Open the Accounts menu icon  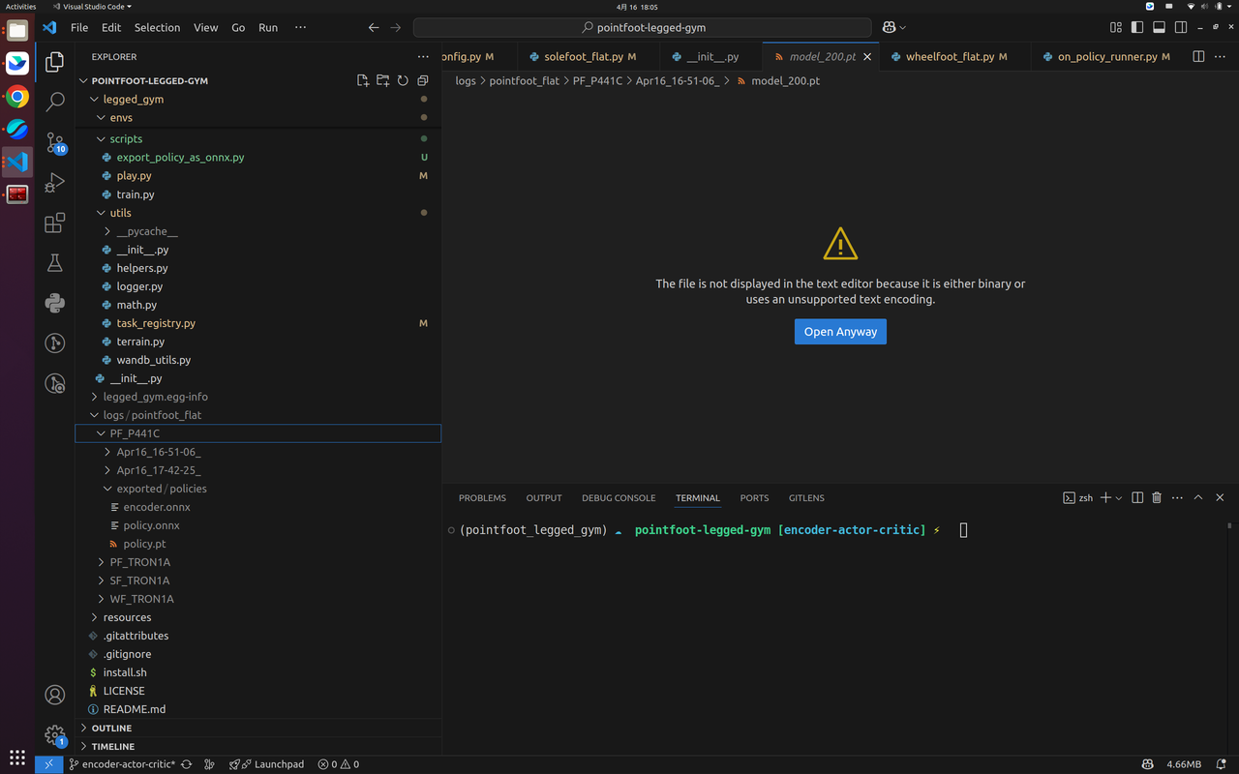tap(55, 695)
